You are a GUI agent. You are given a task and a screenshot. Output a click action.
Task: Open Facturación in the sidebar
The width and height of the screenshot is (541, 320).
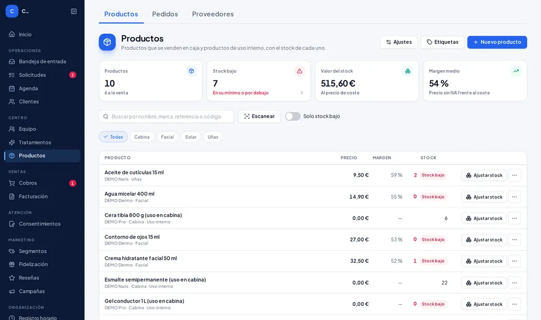click(42, 196)
